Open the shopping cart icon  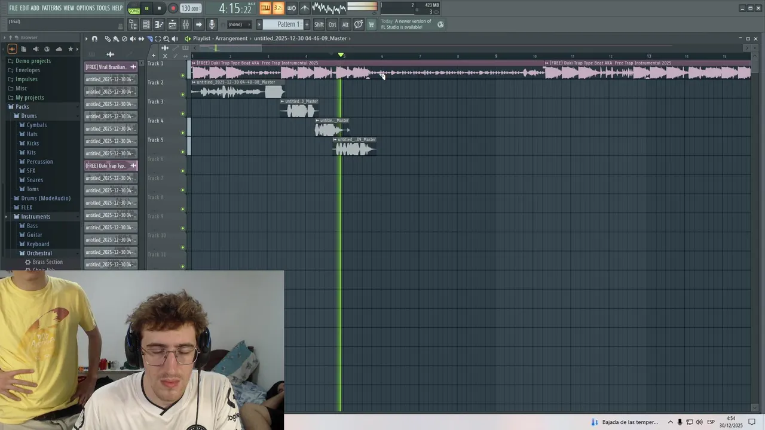[371, 24]
